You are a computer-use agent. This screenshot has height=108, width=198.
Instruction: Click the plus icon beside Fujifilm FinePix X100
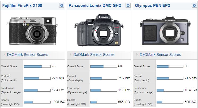tap(62, 5)
